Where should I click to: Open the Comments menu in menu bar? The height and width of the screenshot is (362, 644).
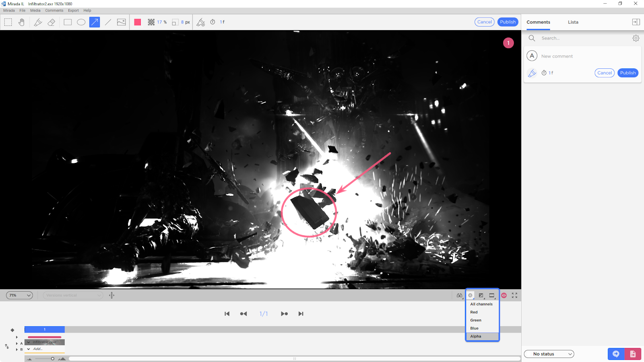[54, 10]
